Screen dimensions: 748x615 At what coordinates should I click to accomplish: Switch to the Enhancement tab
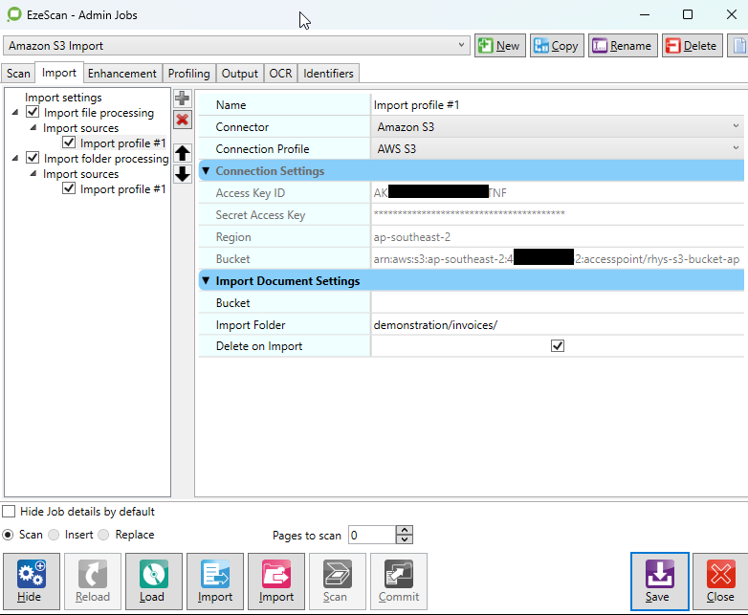(122, 74)
